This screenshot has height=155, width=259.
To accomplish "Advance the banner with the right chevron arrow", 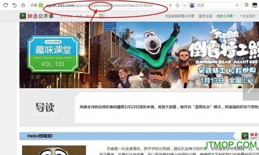I will pyautogui.click(x=251, y=86).
